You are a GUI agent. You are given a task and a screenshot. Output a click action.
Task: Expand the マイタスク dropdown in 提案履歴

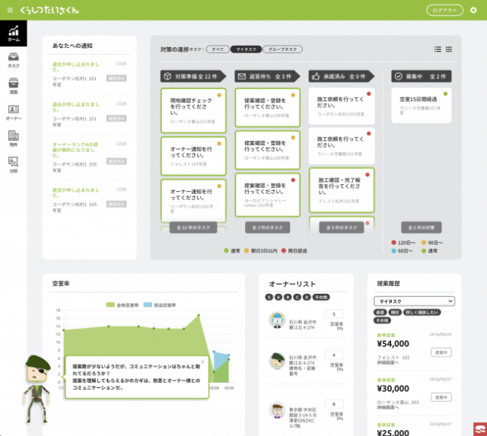pyautogui.click(x=414, y=301)
